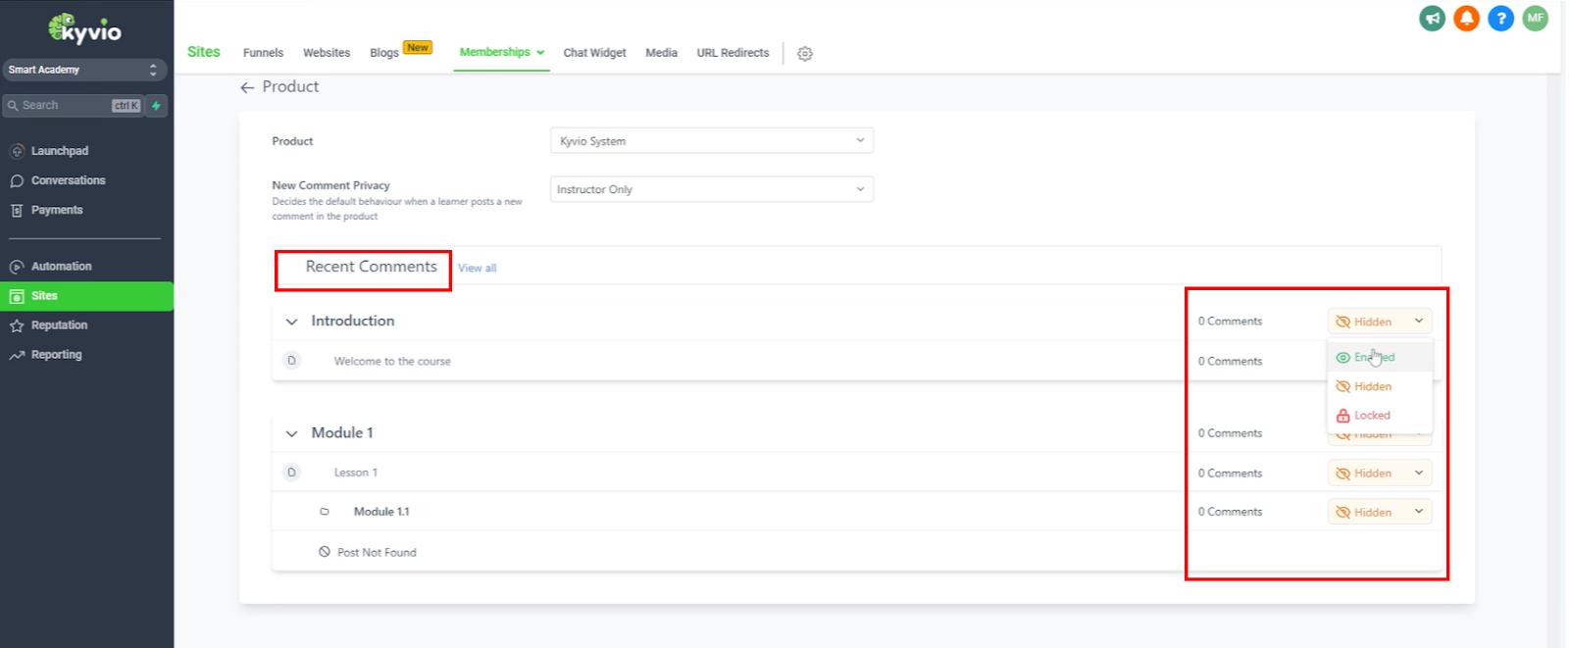Open the MF user avatar menu
The height and width of the screenshot is (648, 1569).
pos(1535,19)
